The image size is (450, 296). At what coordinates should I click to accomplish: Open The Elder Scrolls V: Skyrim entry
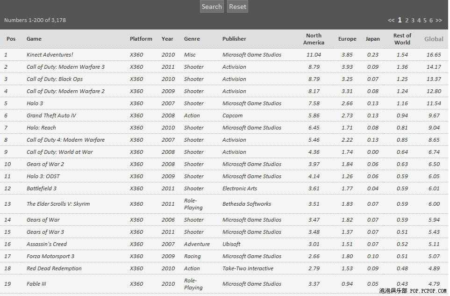tap(58, 204)
